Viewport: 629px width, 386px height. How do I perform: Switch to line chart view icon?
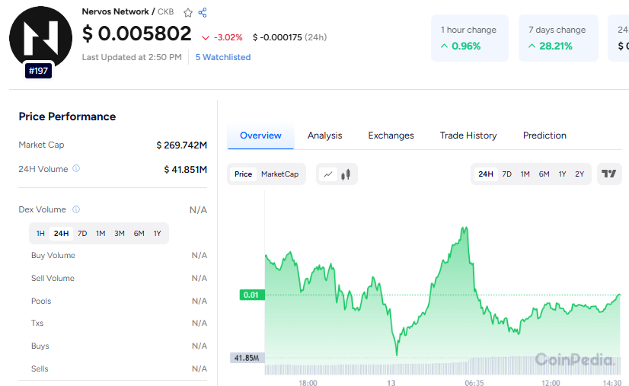pyautogui.click(x=328, y=174)
